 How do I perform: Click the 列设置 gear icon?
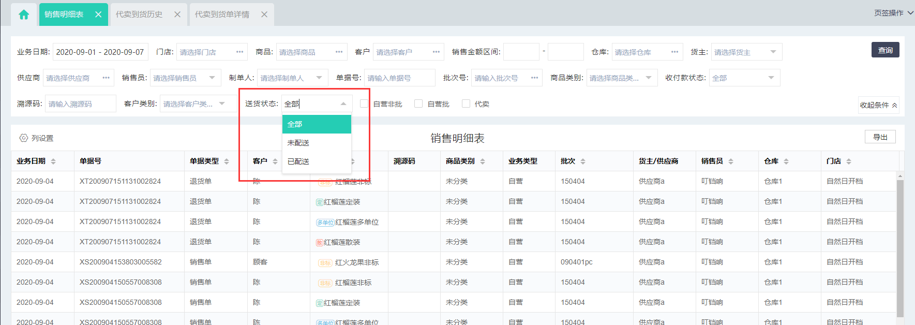pos(24,138)
